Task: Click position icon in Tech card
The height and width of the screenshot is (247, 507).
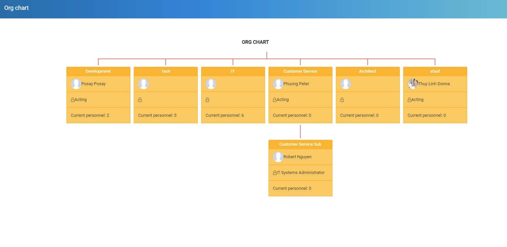Action: (x=140, y=100)
